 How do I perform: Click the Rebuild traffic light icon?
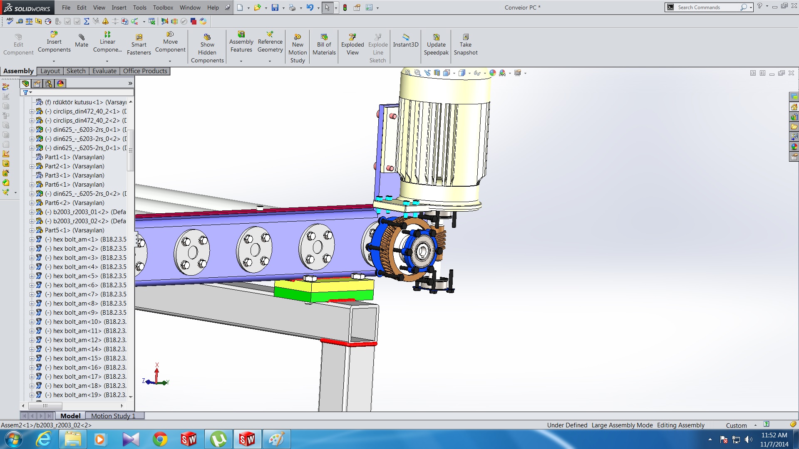[345, 7]
